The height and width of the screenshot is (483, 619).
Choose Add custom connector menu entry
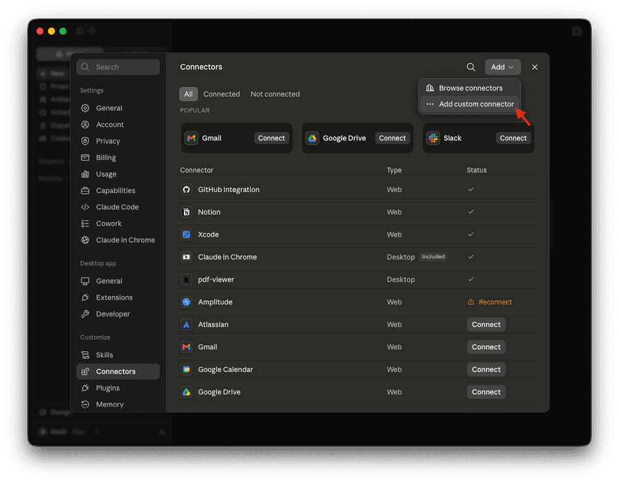pos(470,104)
